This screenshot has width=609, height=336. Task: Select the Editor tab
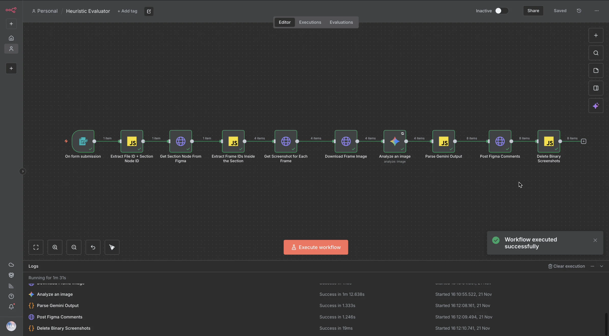(285, 22)
